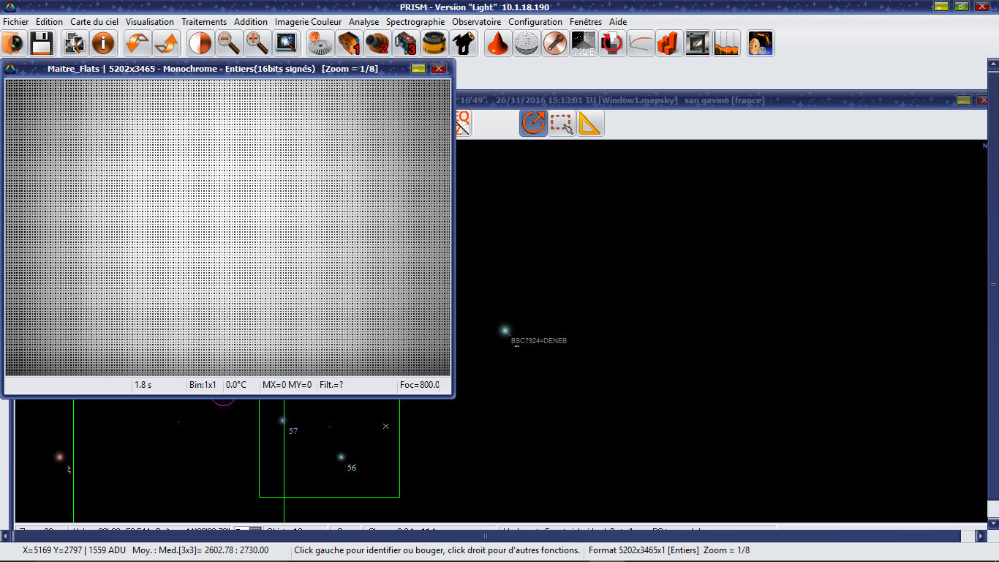Viewport: 999px width, 562px height.
Task: Select the dashed rectangle selection tool
Action: click(x=562, y=124)
